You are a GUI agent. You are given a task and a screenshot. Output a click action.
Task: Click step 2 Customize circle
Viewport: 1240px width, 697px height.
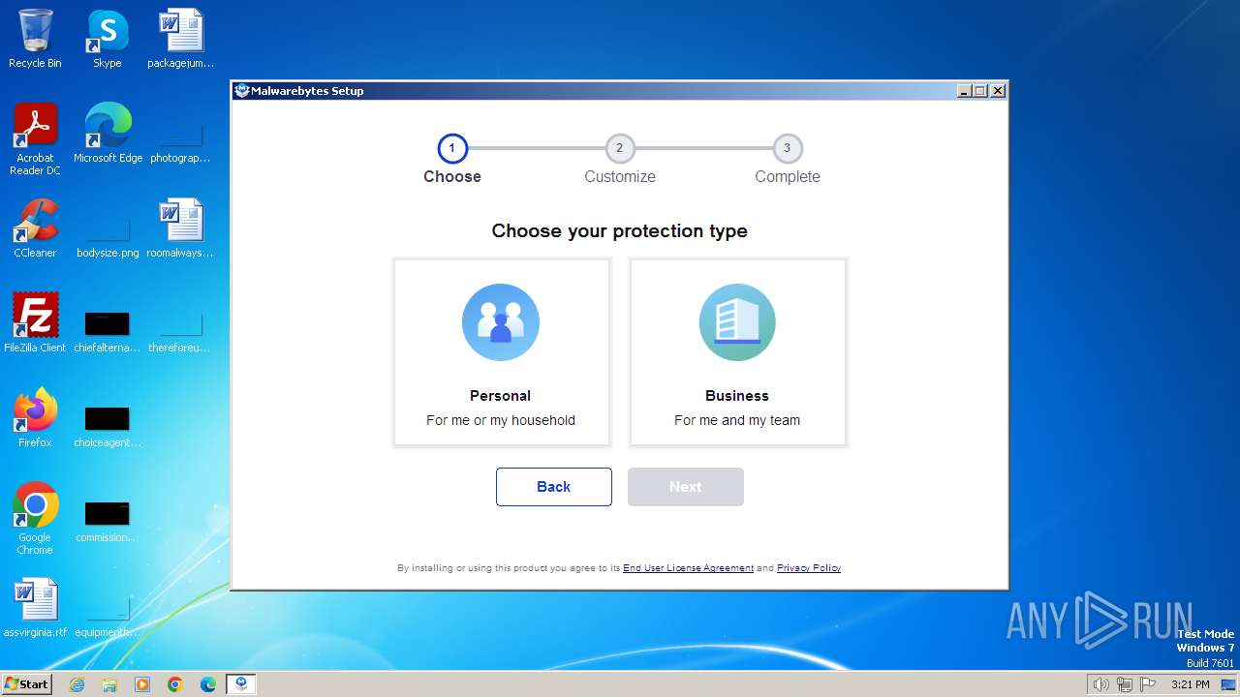(620, 148)
